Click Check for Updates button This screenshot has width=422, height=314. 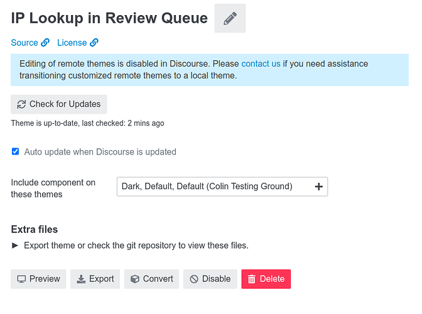(x=58, y=104)
